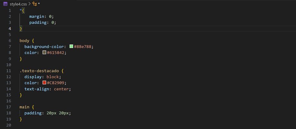Click the margin property on line 2

[x=37, y=16]
